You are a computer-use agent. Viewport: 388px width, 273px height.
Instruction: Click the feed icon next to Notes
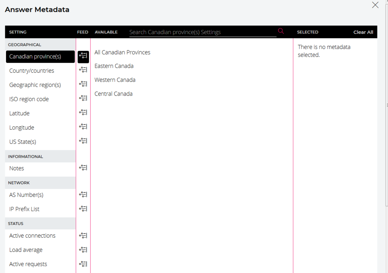pos(83,168)
